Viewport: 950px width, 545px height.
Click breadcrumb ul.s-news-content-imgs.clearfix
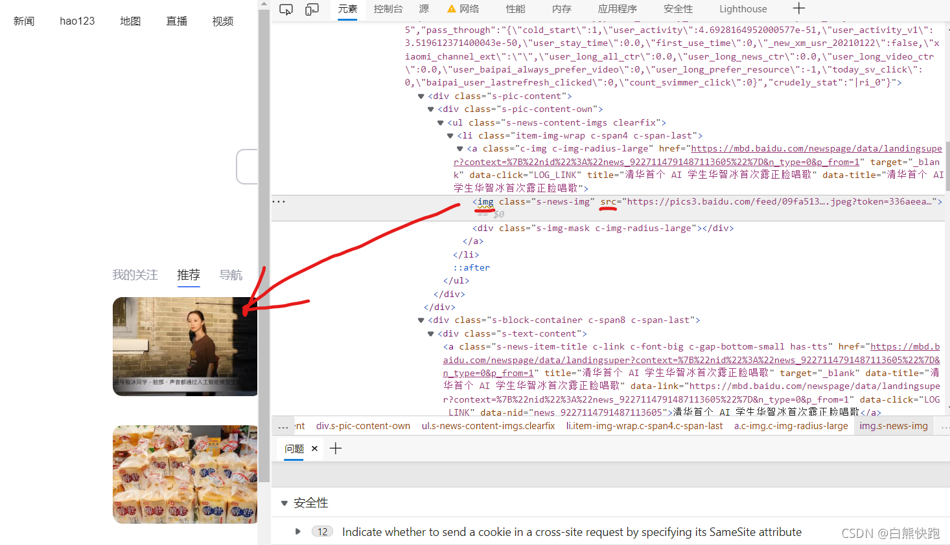[488, 426]
